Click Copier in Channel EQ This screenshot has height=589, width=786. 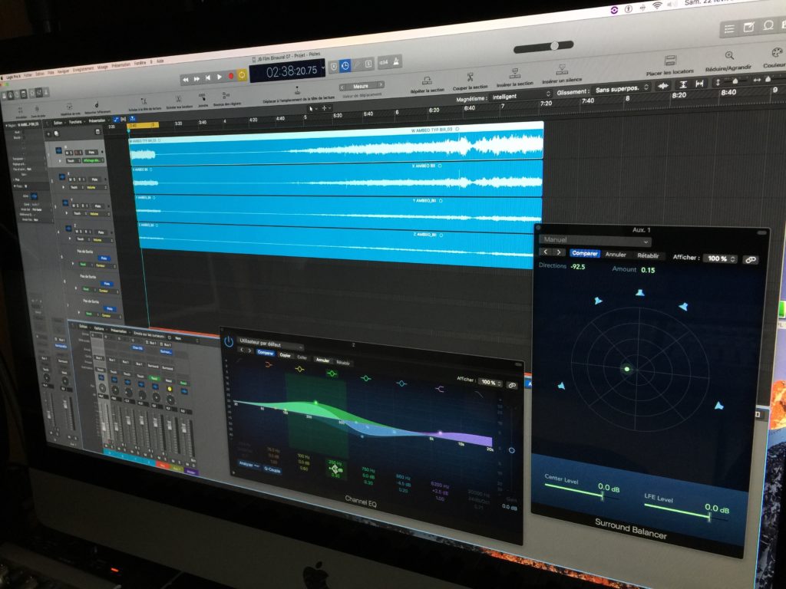286,355
